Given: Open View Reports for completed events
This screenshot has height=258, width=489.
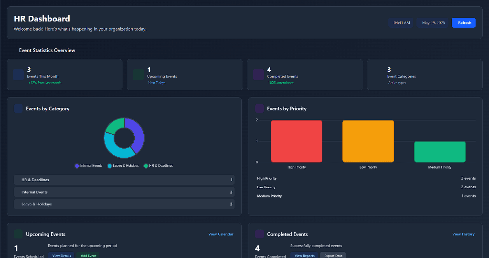Looking at the screenshot, I should tap(304, 256).
